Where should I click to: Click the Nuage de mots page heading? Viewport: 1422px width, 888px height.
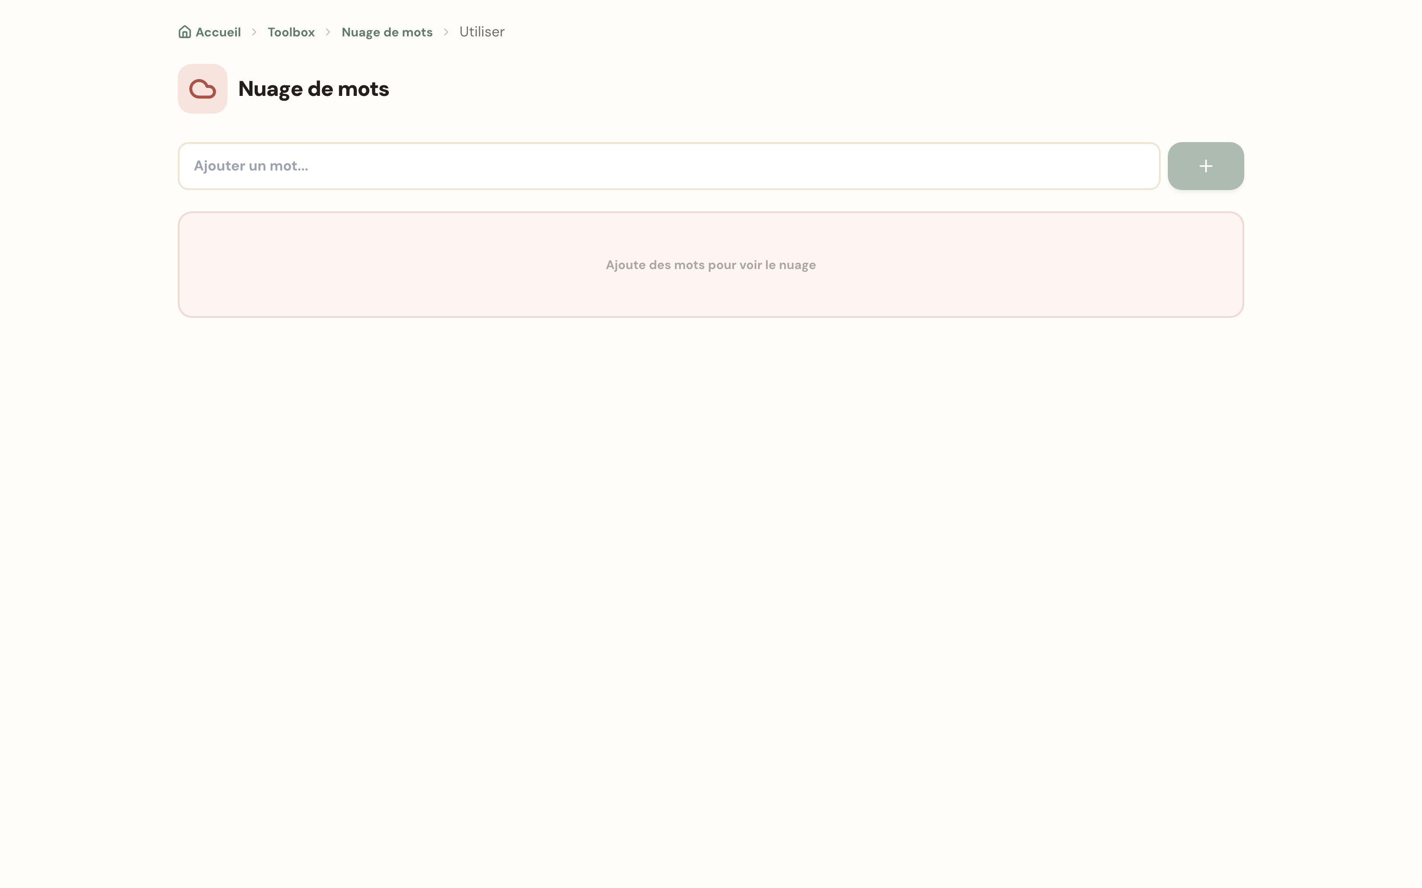pos(314,89)
